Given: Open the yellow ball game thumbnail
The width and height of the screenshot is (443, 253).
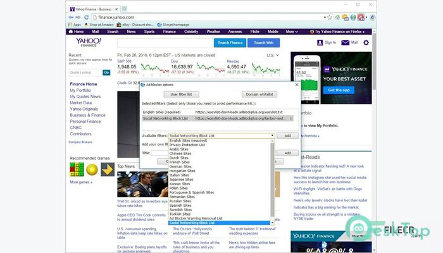Looking at the screenshot, I should click(92, 170).
